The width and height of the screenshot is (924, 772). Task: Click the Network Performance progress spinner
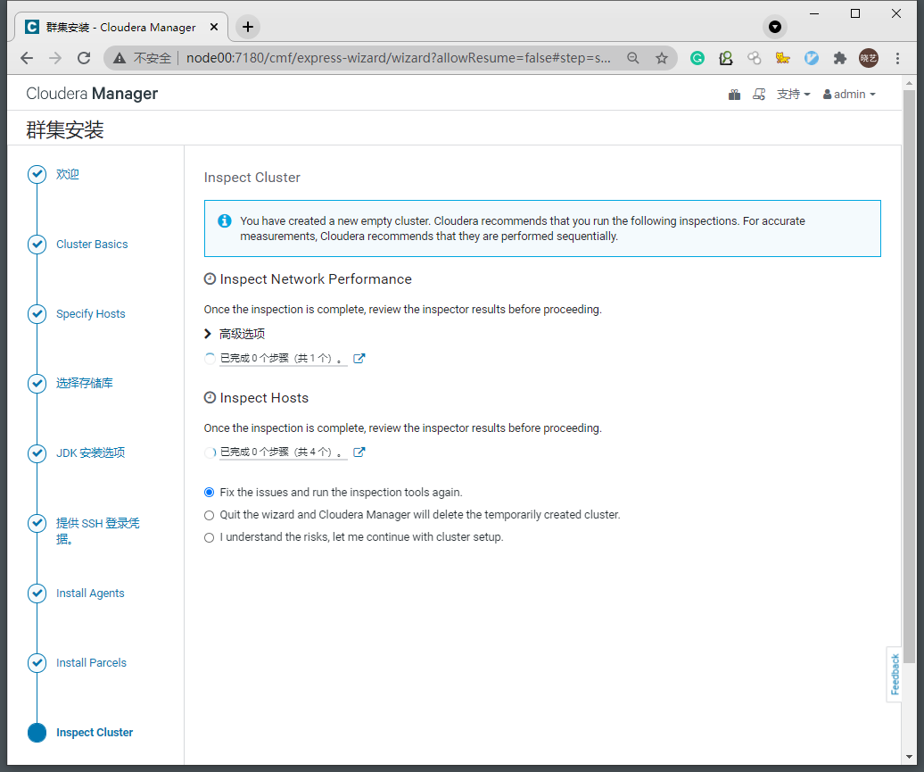pos(210,358)
